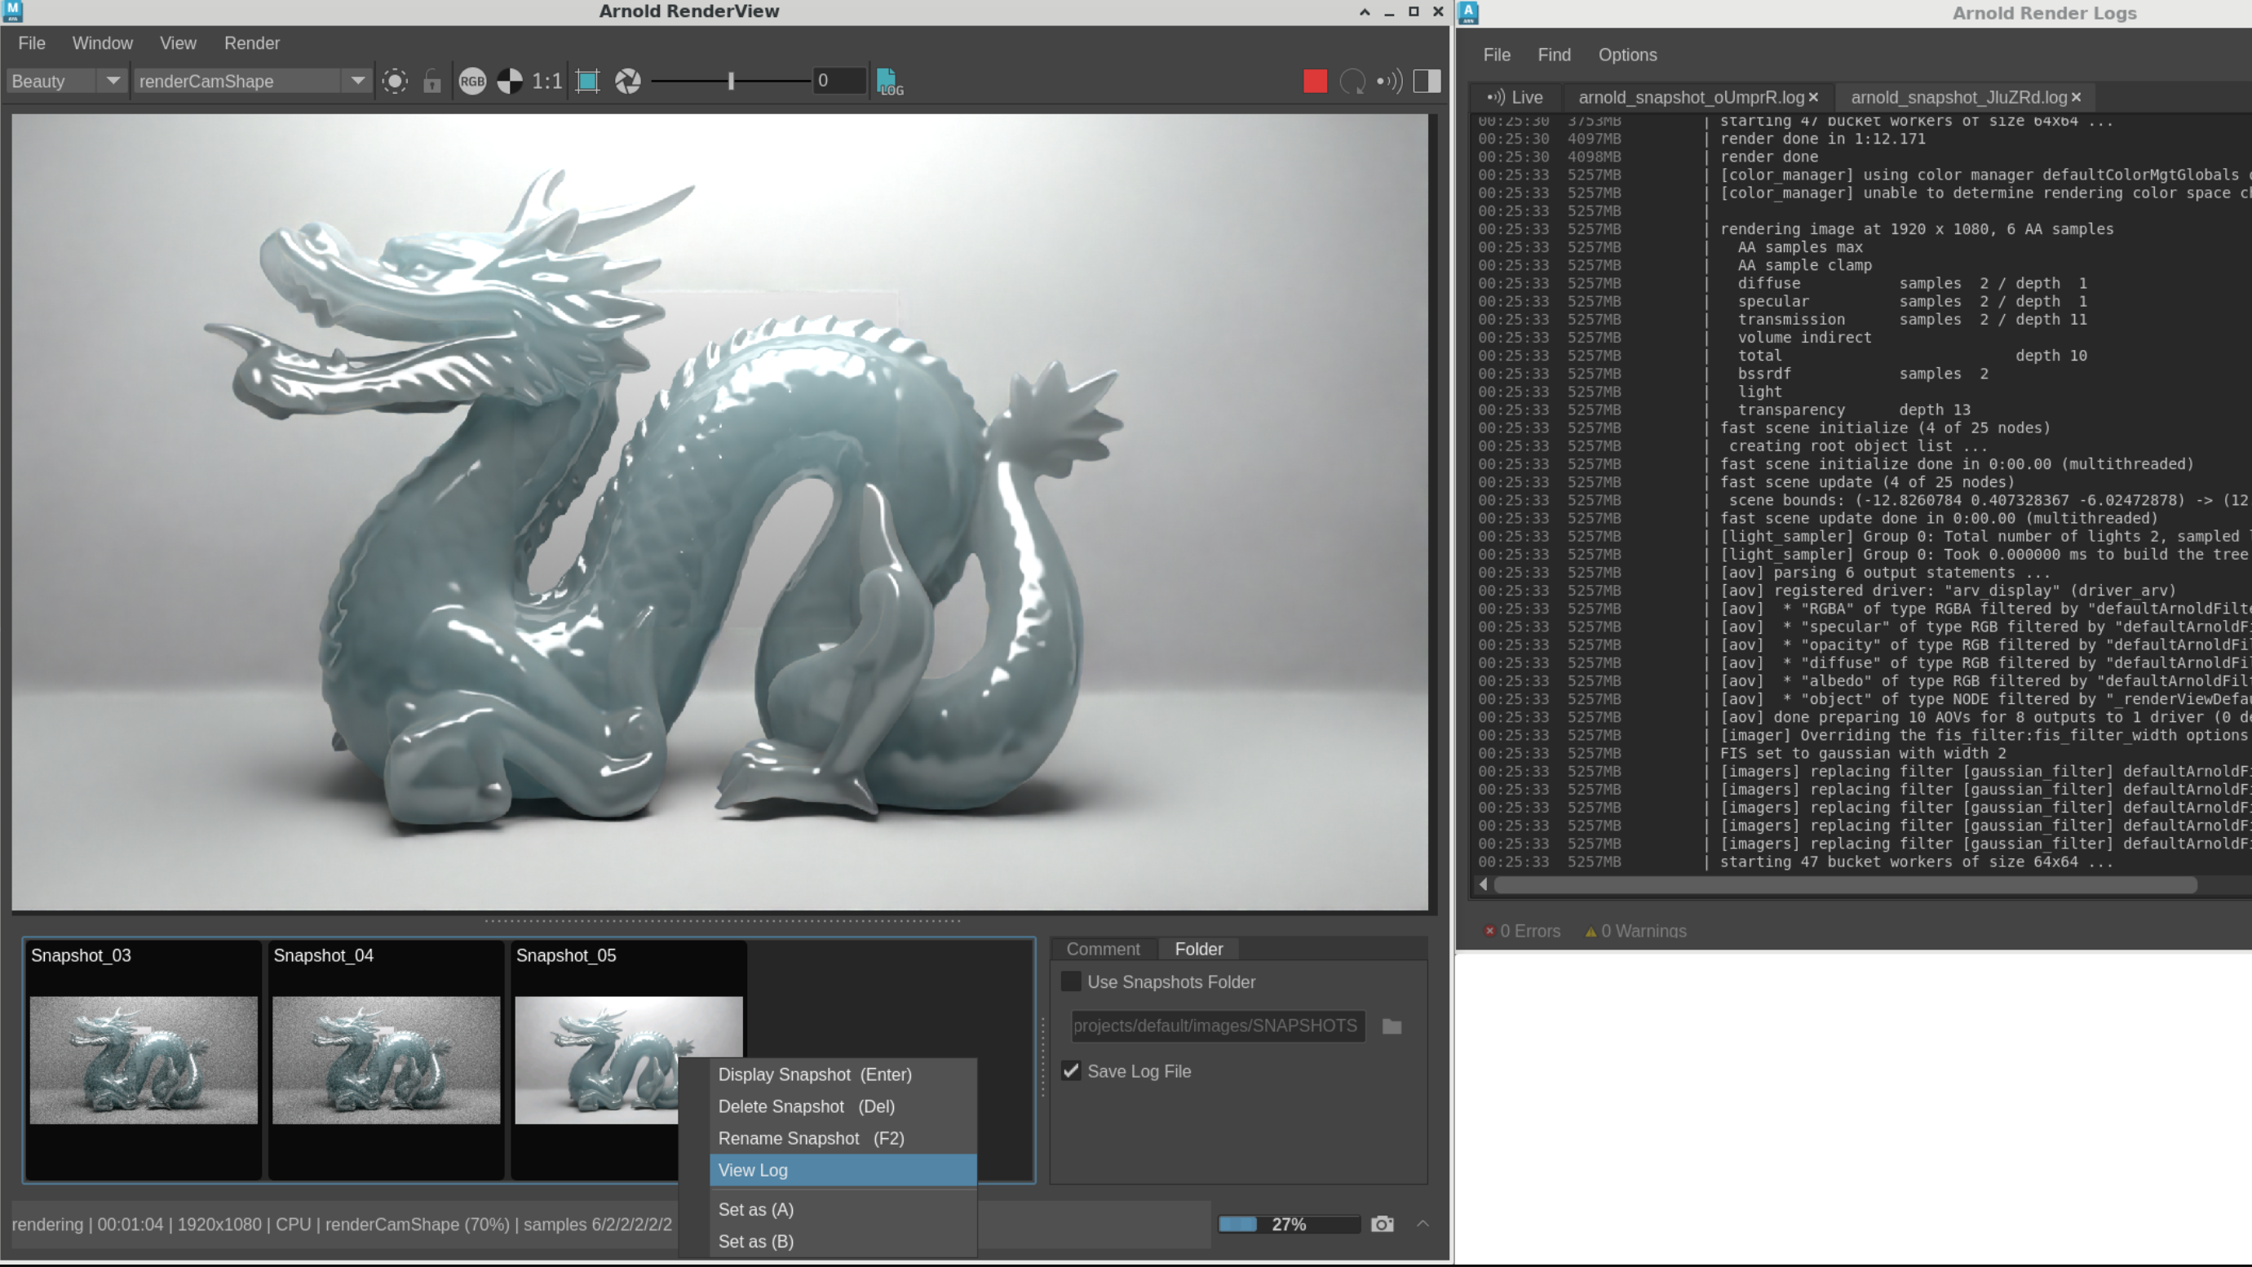
Task: Click the exposure value field showing 0
Action: 839,82
